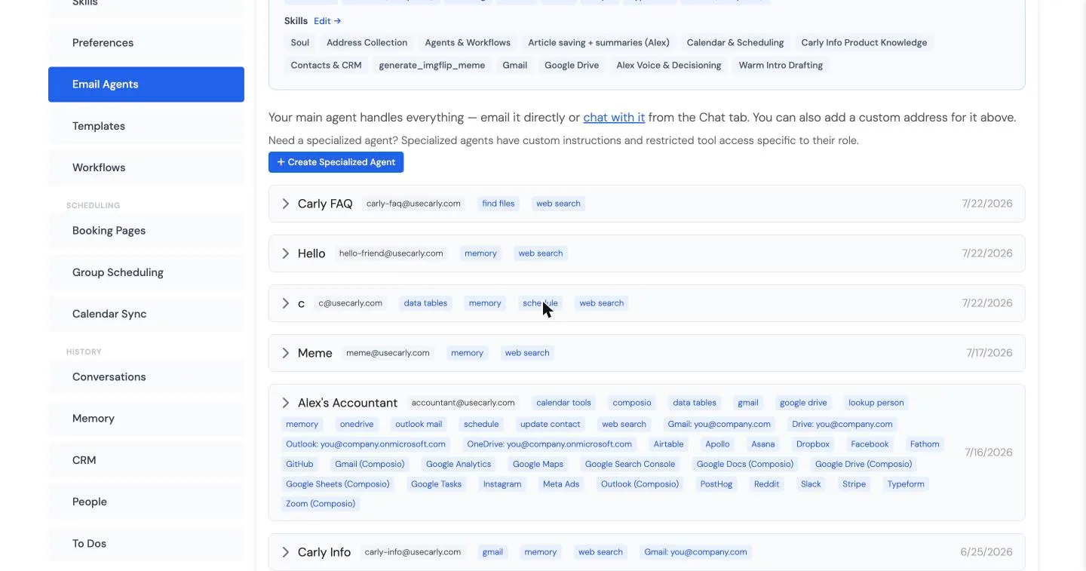Screen dimensions: 1086x571
Task: Click the Google Maps tag
Action: [538, 464]
